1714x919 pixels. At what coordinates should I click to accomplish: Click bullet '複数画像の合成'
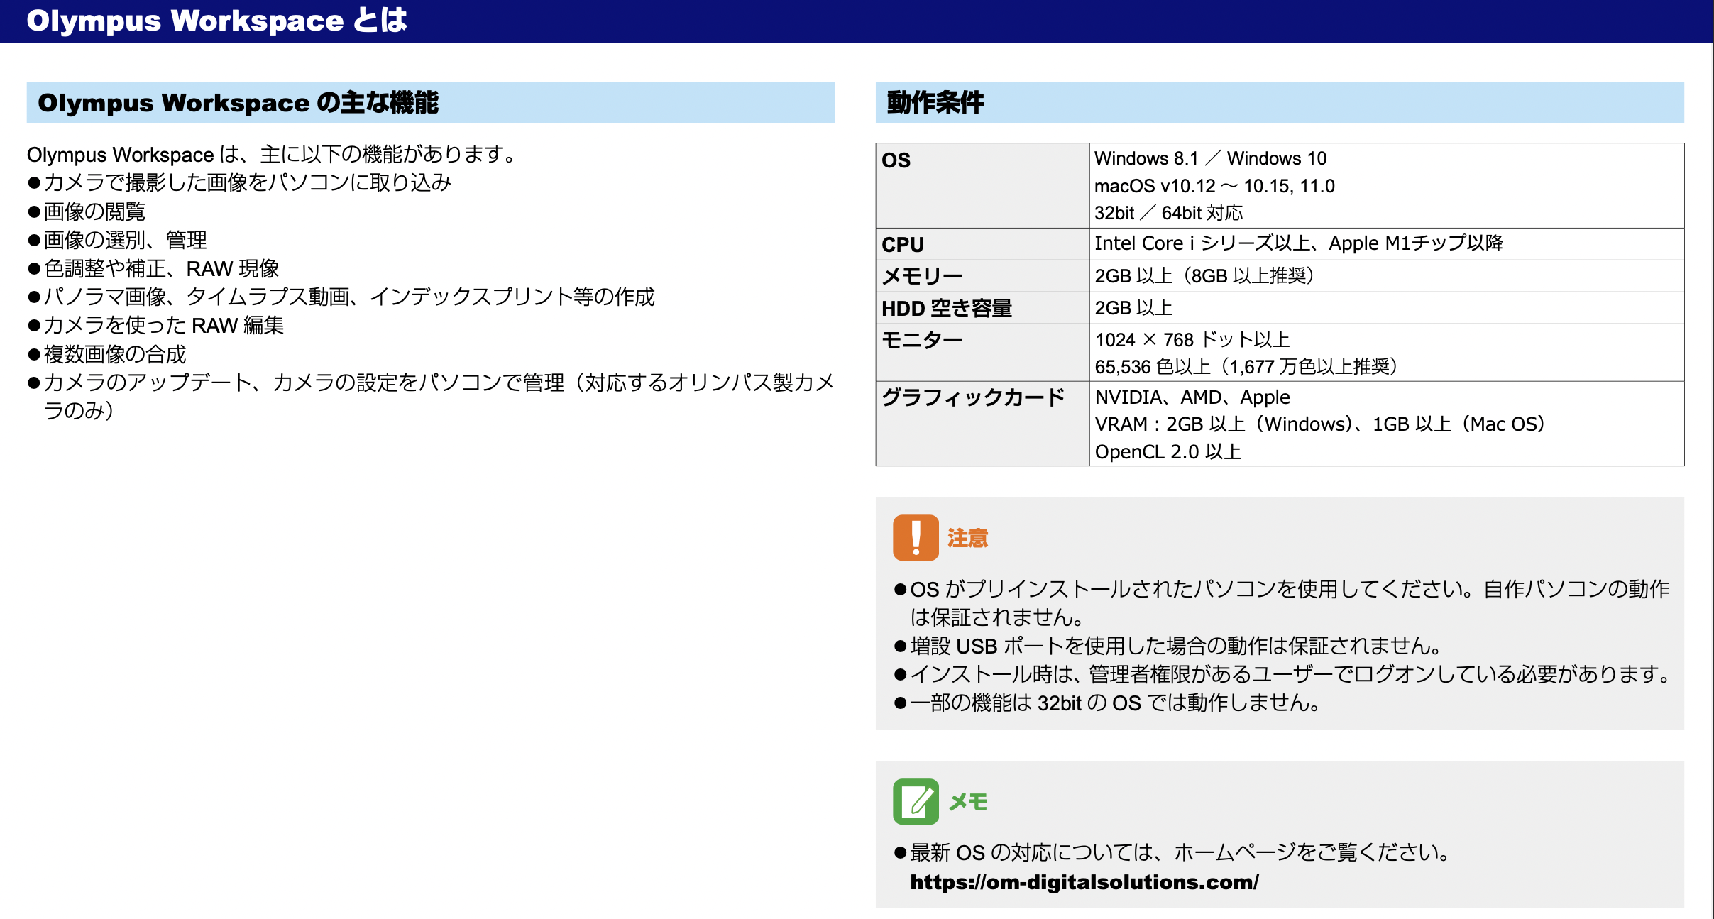pos(106,354)
